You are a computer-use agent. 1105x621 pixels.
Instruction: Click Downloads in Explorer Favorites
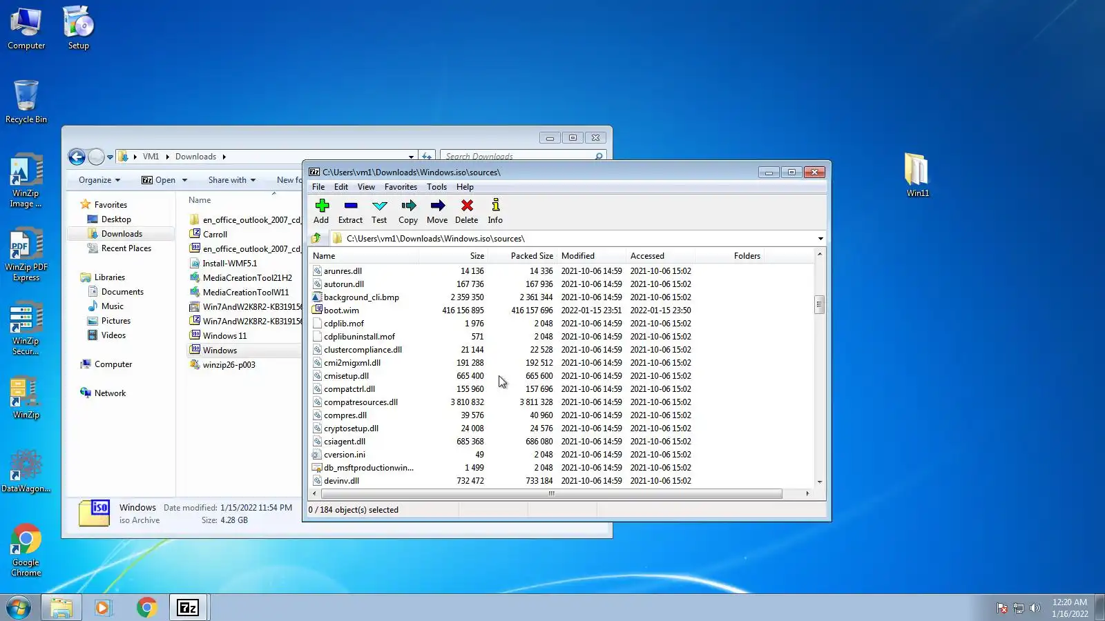(x=122, y=234)
